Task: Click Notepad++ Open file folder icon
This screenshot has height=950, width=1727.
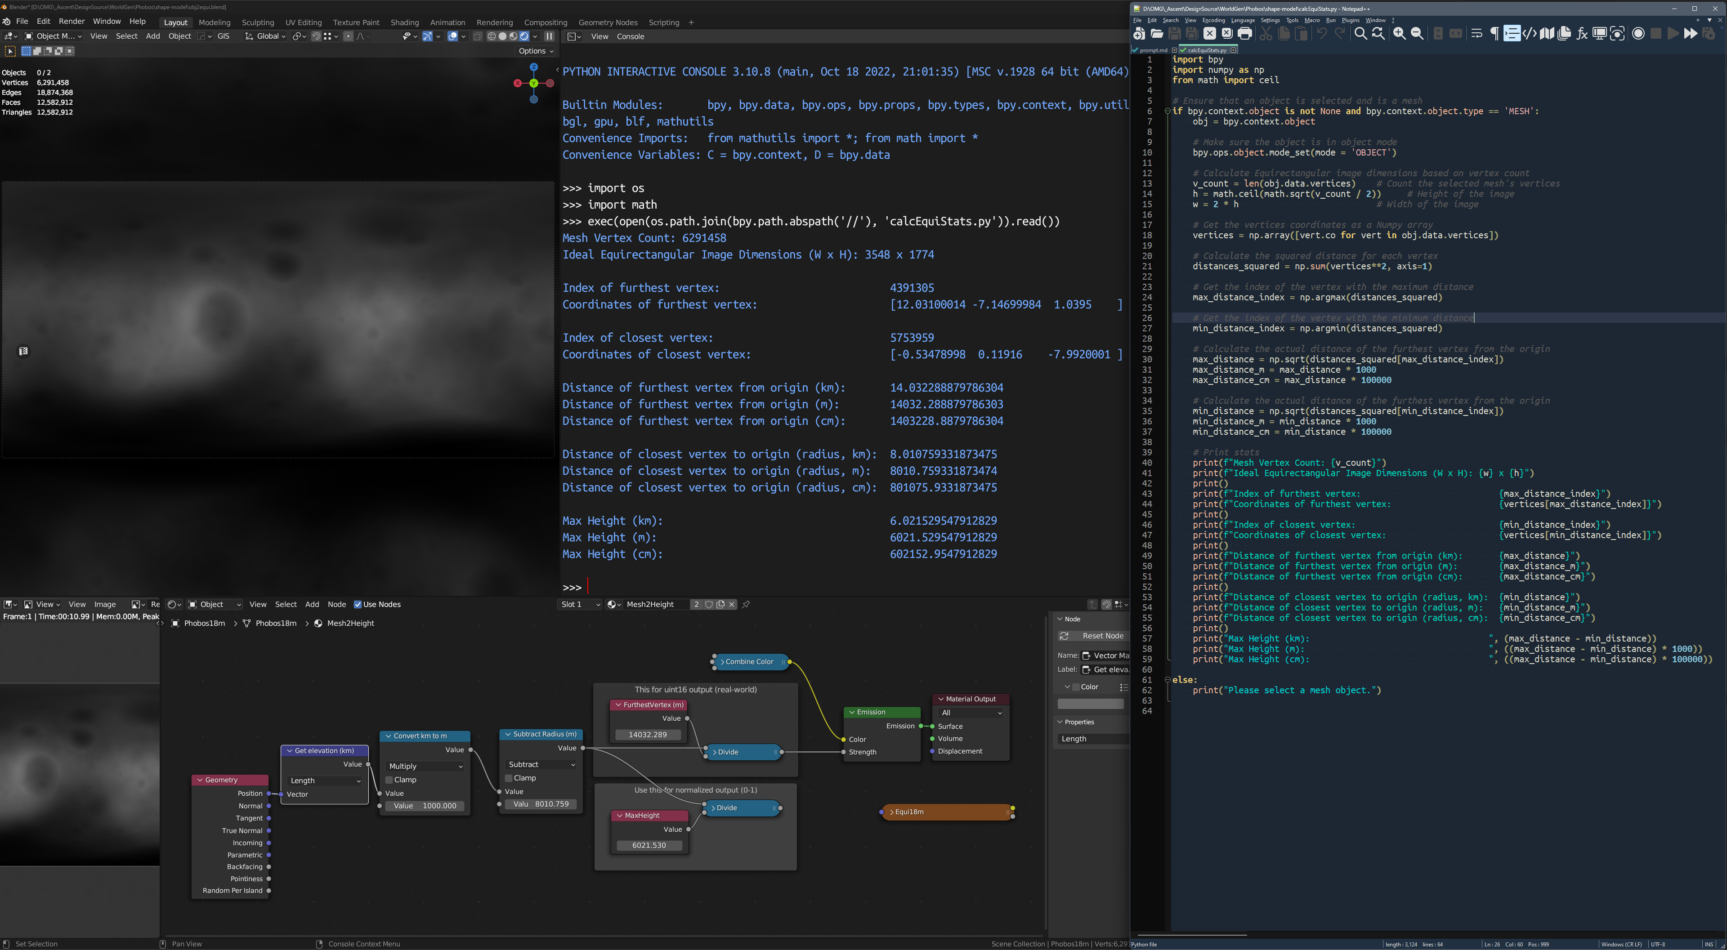Action: 1156,34
